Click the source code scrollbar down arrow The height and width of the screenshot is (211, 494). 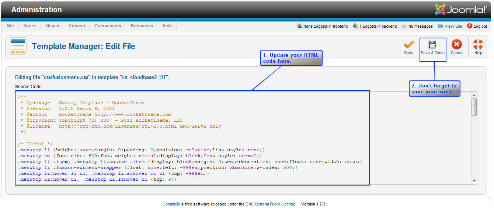click(474, 180)
